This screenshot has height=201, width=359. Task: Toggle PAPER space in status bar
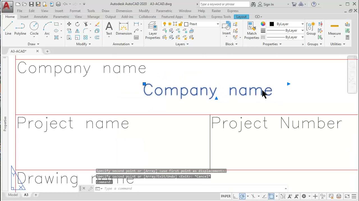tap(226, 196)
